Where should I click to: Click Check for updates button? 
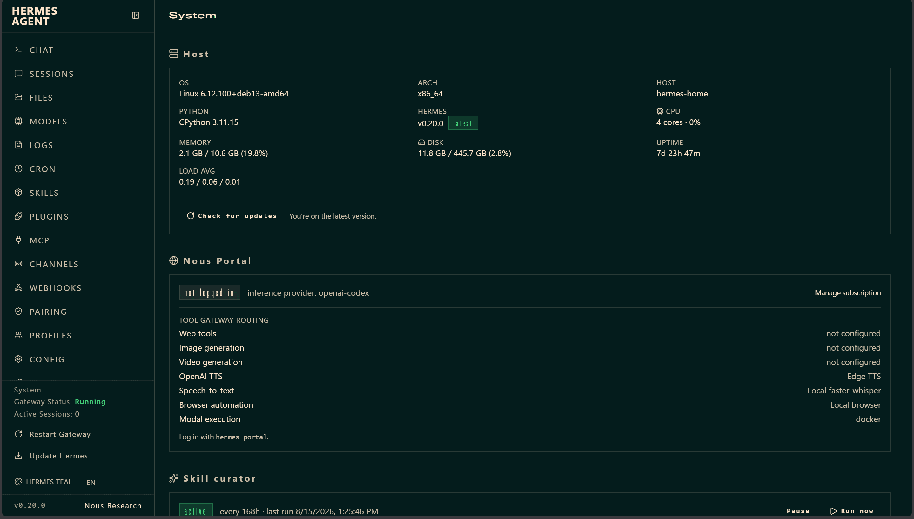coord(232,216)
